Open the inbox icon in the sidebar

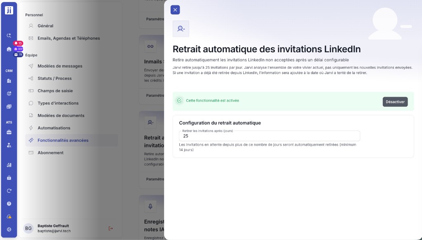tap(9, 49)
